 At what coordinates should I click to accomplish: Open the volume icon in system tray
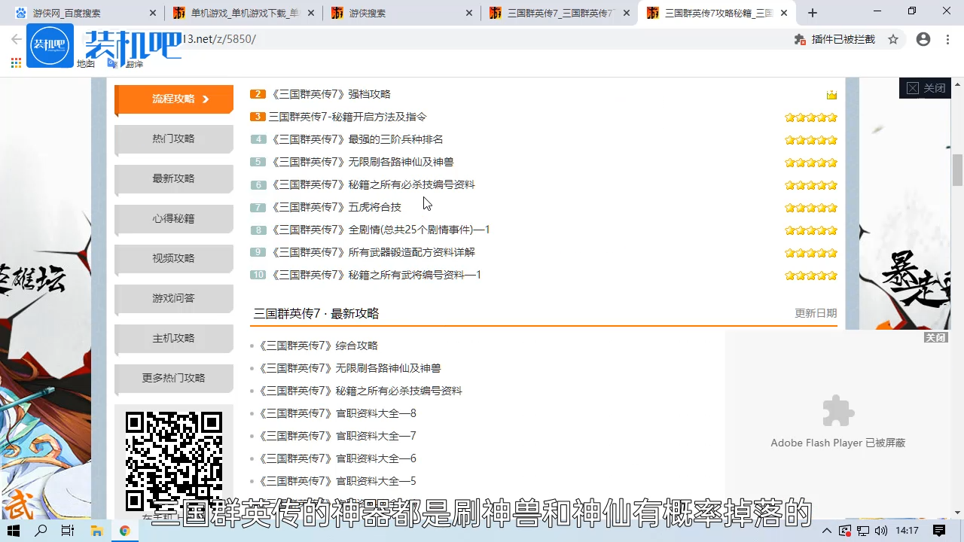tap(881, 531)
